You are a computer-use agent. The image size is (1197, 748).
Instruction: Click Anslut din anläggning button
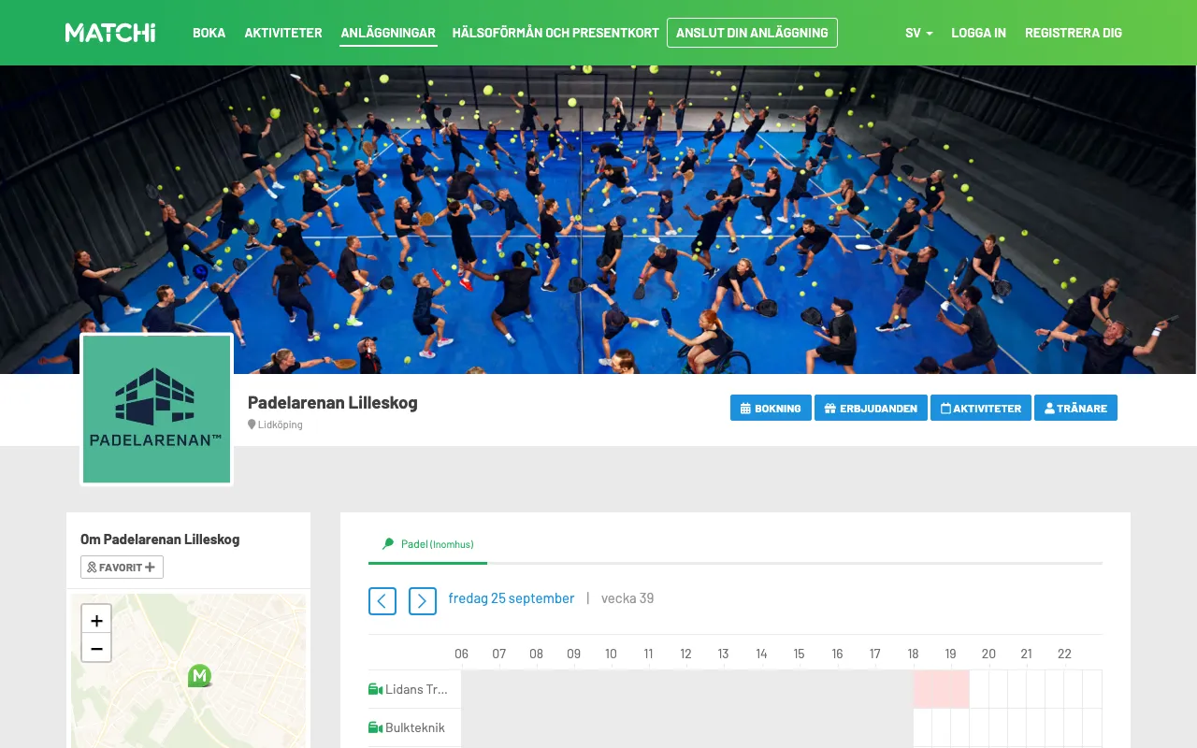point(752,33)
